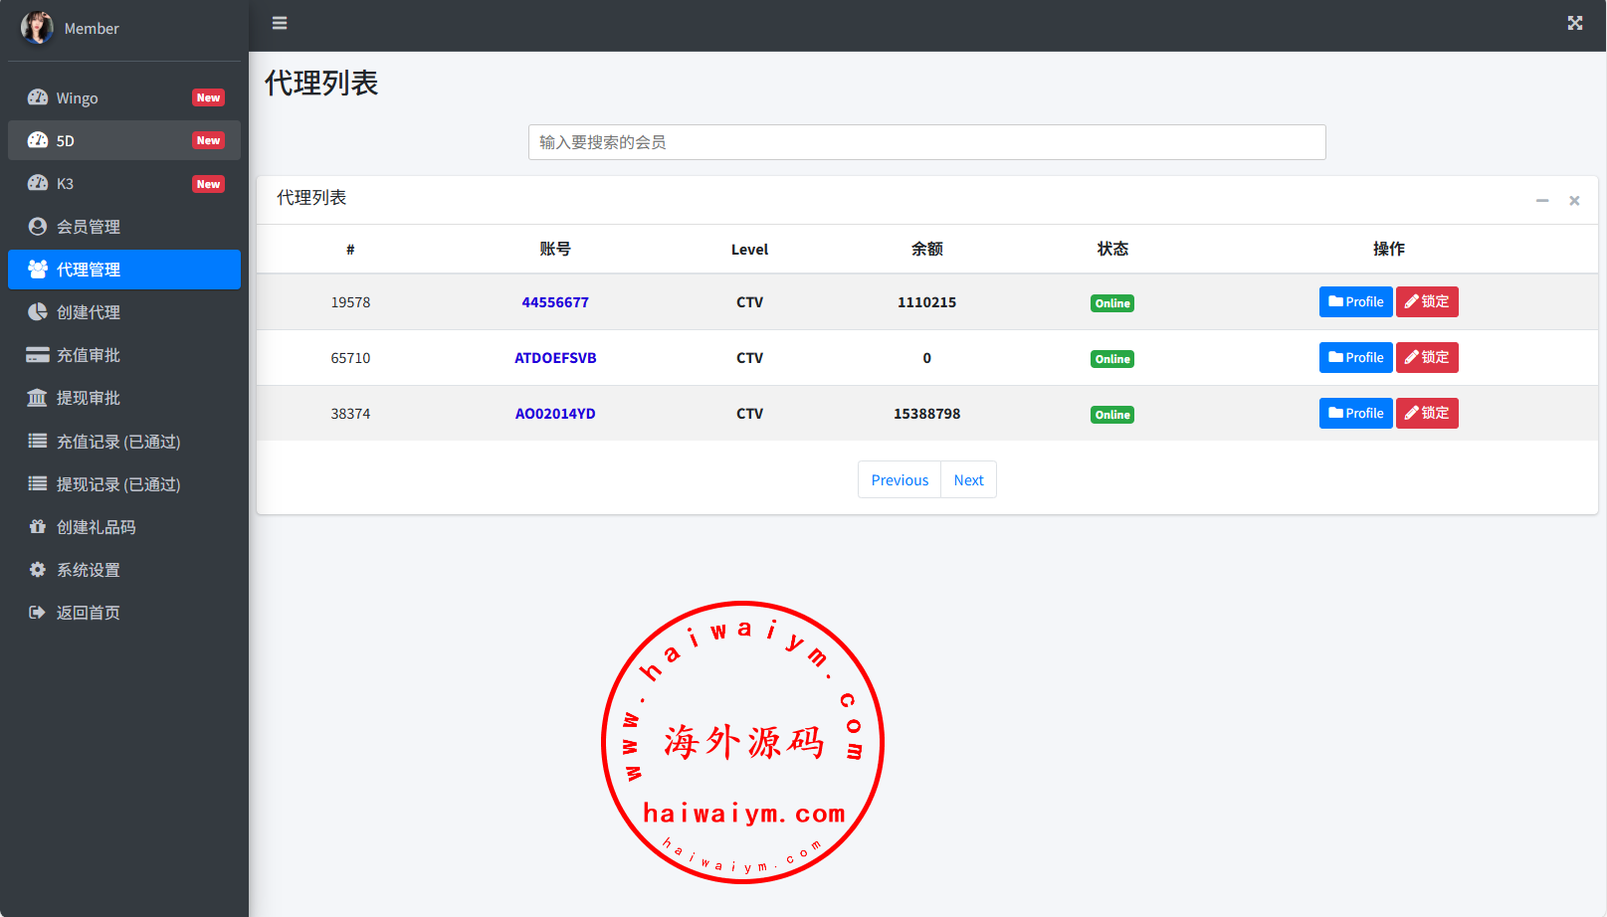
Task: Click the 会员管理 user icon
Action: (38, 227)
